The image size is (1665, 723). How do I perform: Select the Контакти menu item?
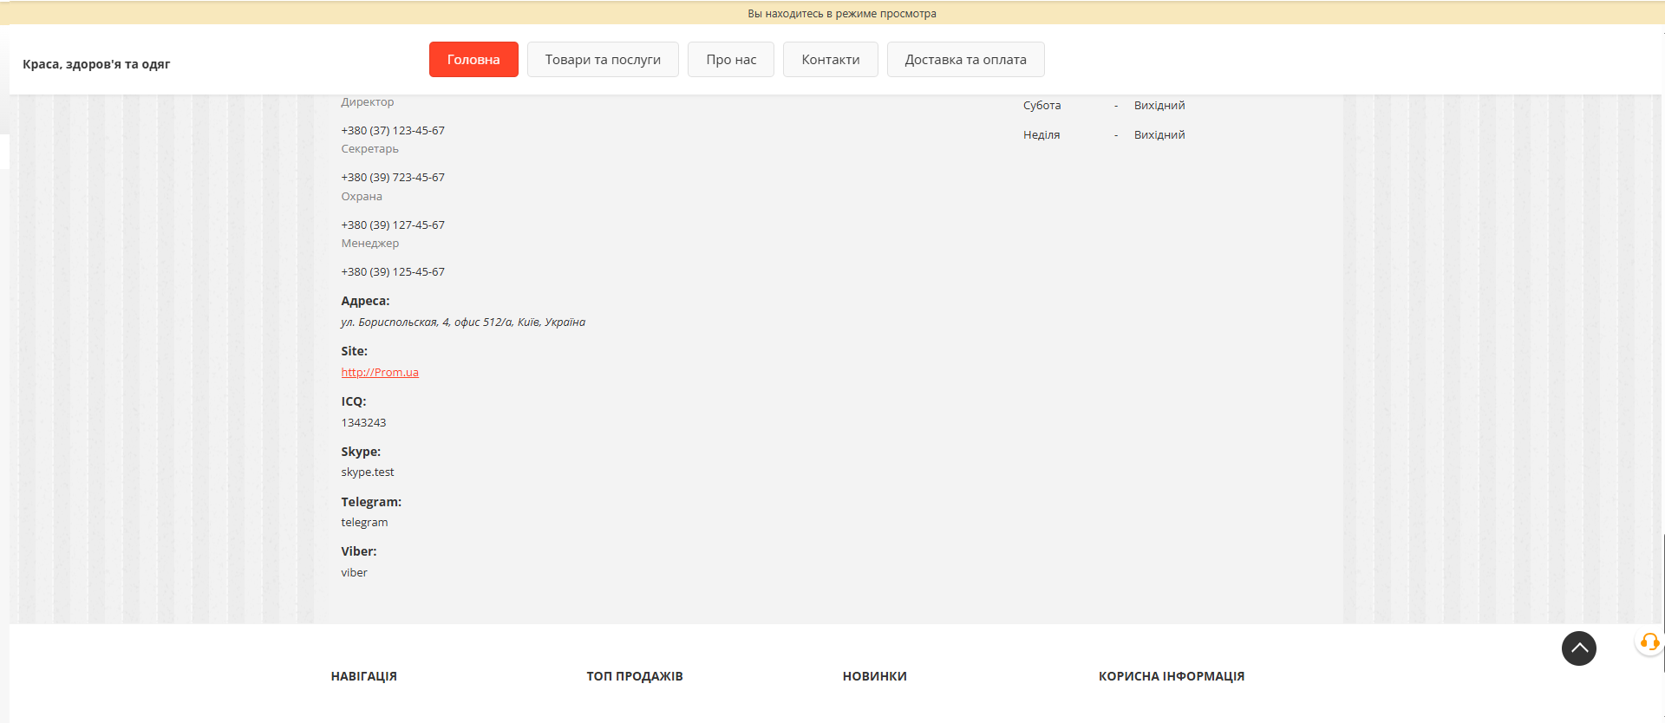point(830,60)
